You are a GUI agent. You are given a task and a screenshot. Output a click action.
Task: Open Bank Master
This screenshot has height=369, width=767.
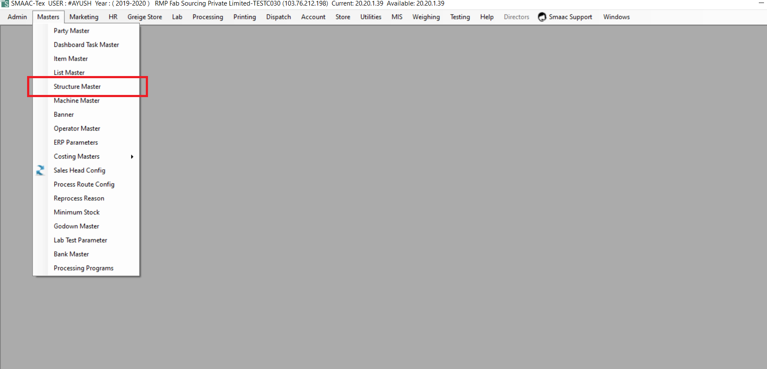pyautogui.click(x=86, y=254)
